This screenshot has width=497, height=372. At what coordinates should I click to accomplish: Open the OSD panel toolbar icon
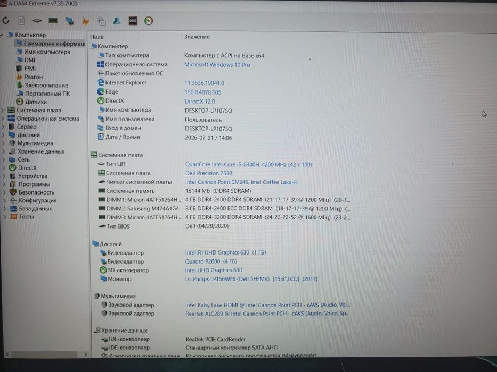click(133, 21)
